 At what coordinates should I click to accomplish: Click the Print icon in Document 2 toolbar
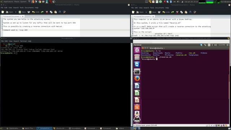(x=159, y=12)
